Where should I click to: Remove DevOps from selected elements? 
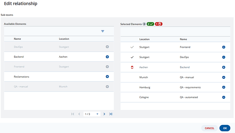click(224, 57)
